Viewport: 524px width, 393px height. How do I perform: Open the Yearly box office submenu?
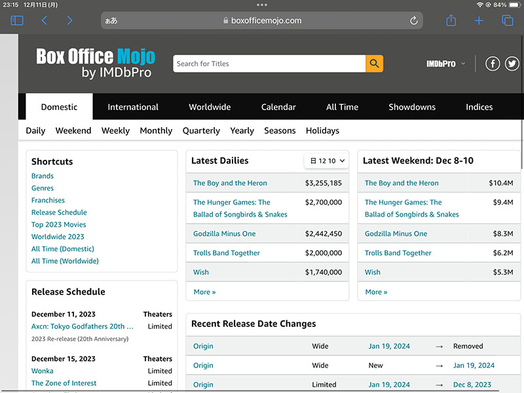242,130
